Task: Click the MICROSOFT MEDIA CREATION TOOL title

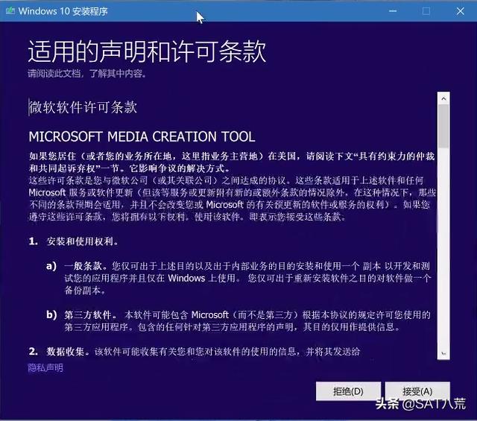Action: coord(142,136)
